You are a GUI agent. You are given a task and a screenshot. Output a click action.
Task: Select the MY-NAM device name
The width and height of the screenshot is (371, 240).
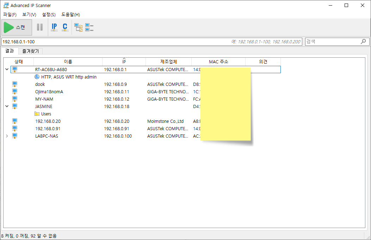click(x=44, y=99)
